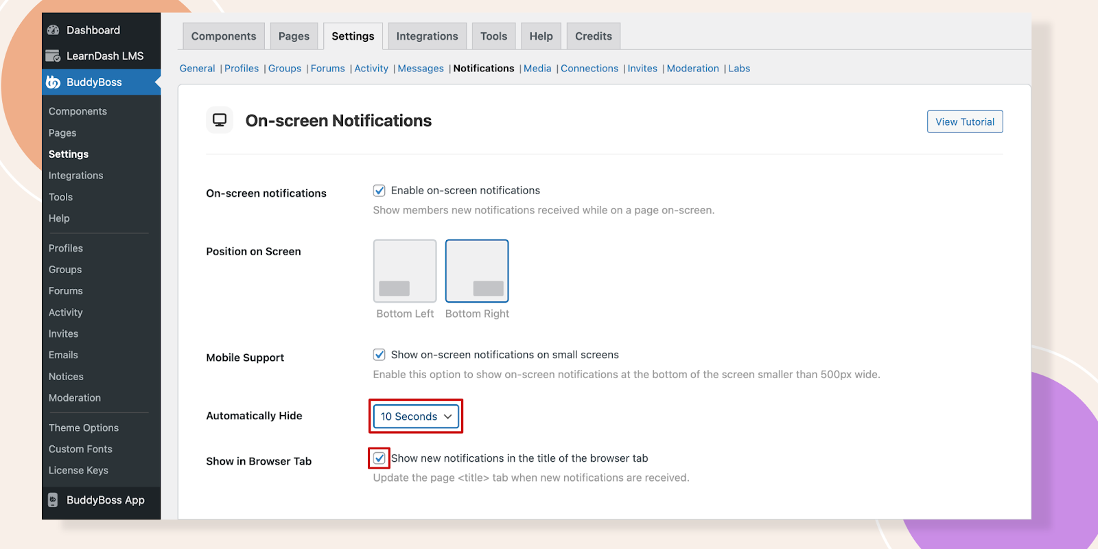Click the LearnDash LMS sidebar icon
The image size is (1098, 549).
pos(53,56)
